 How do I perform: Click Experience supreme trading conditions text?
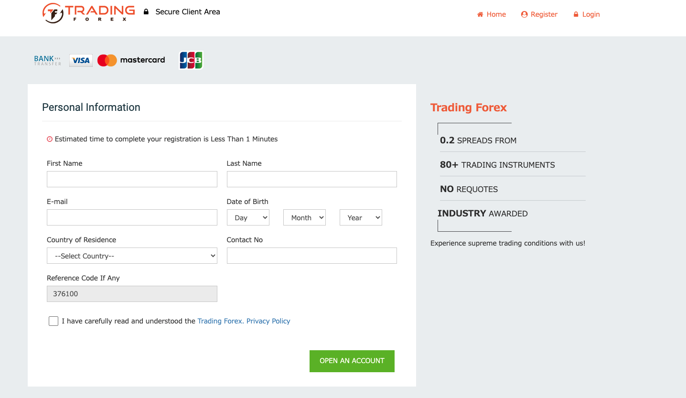click(508, 243)
